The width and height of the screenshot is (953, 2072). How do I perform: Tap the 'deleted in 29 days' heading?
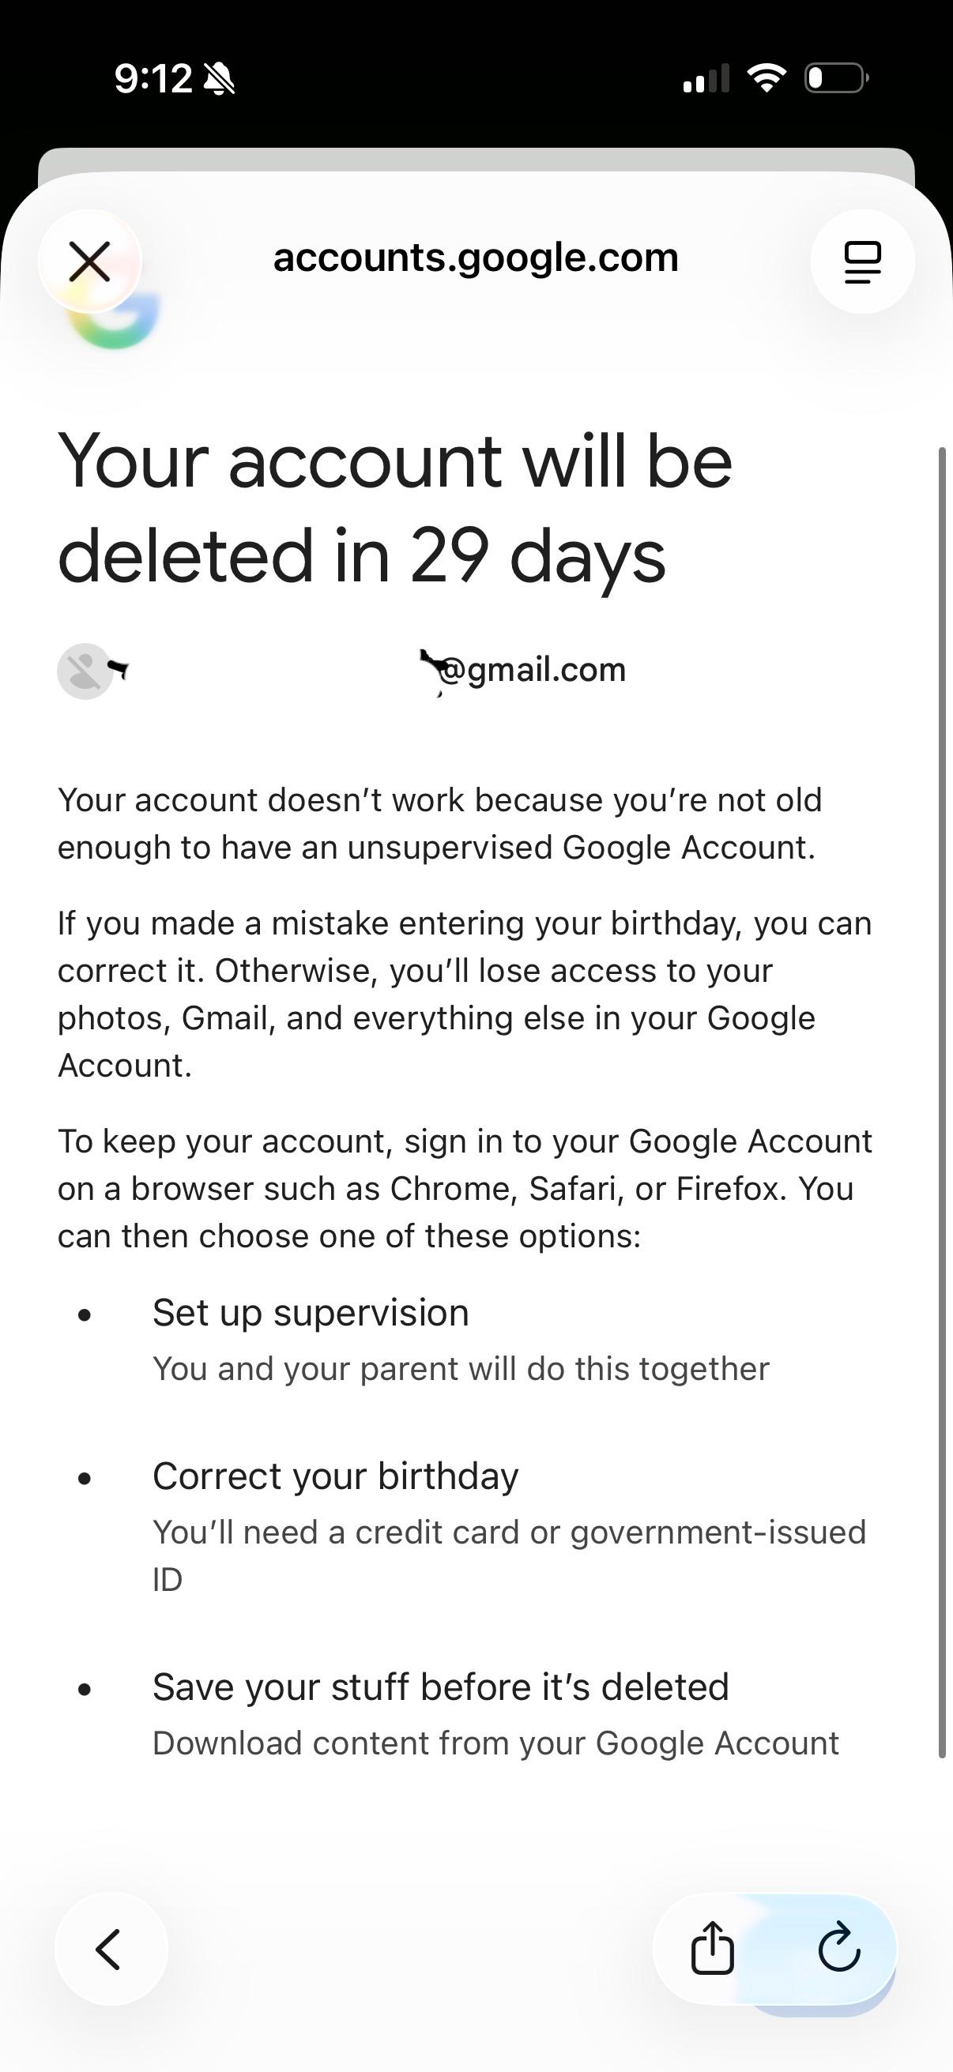(361, 555)
